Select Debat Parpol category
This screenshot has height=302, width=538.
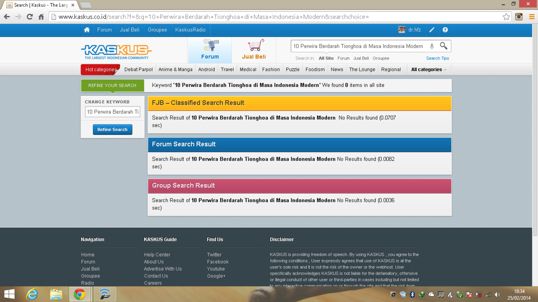point(139,70)
